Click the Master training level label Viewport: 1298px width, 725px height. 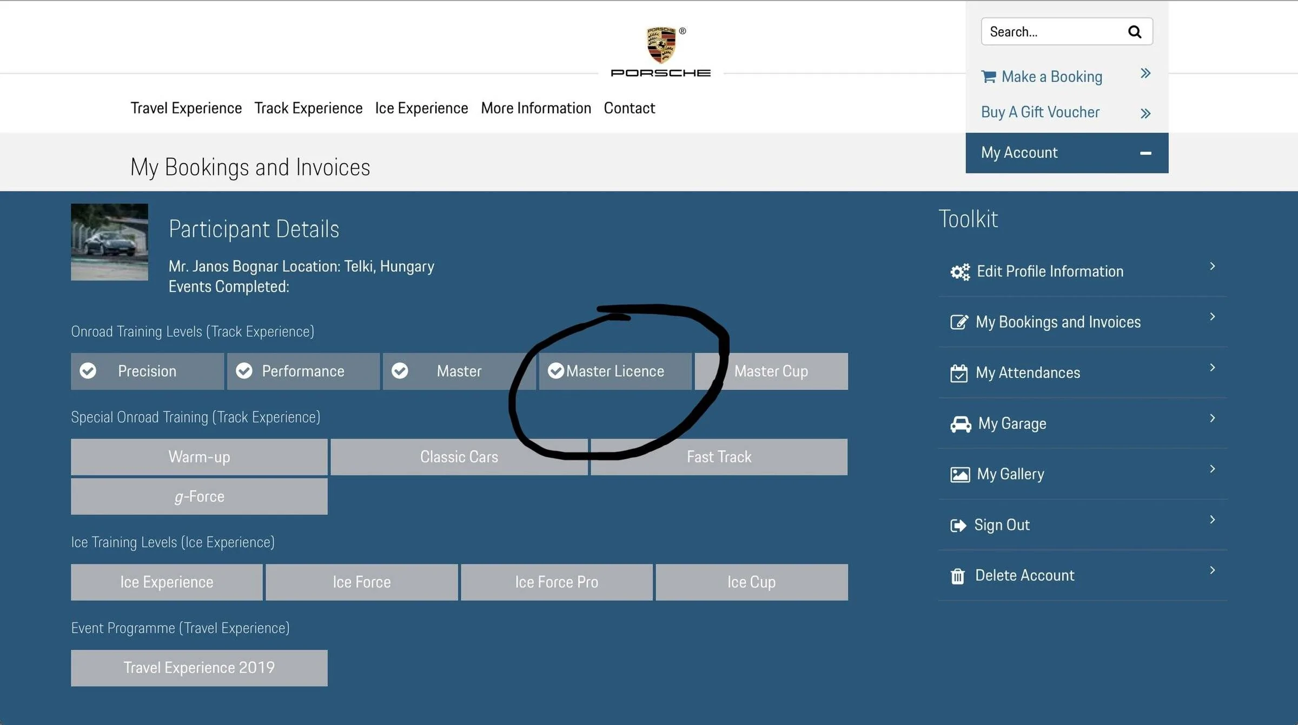pos(459,371)
